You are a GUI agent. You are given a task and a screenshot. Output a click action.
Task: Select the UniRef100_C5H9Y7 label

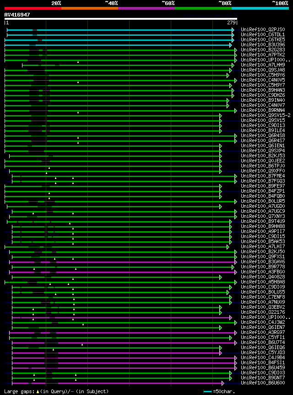tap(263, 85)
